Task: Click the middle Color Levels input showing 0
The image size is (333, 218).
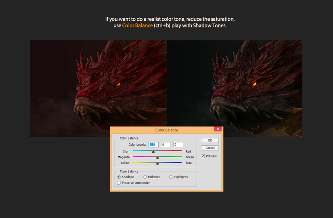Action: click(x=166, y=144)
